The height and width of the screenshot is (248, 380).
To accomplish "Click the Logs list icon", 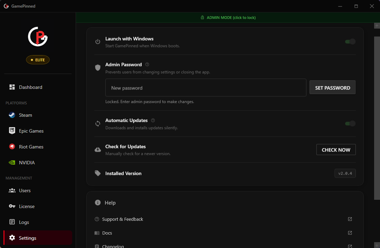I will pyautogui.click(x=12, y=222).
